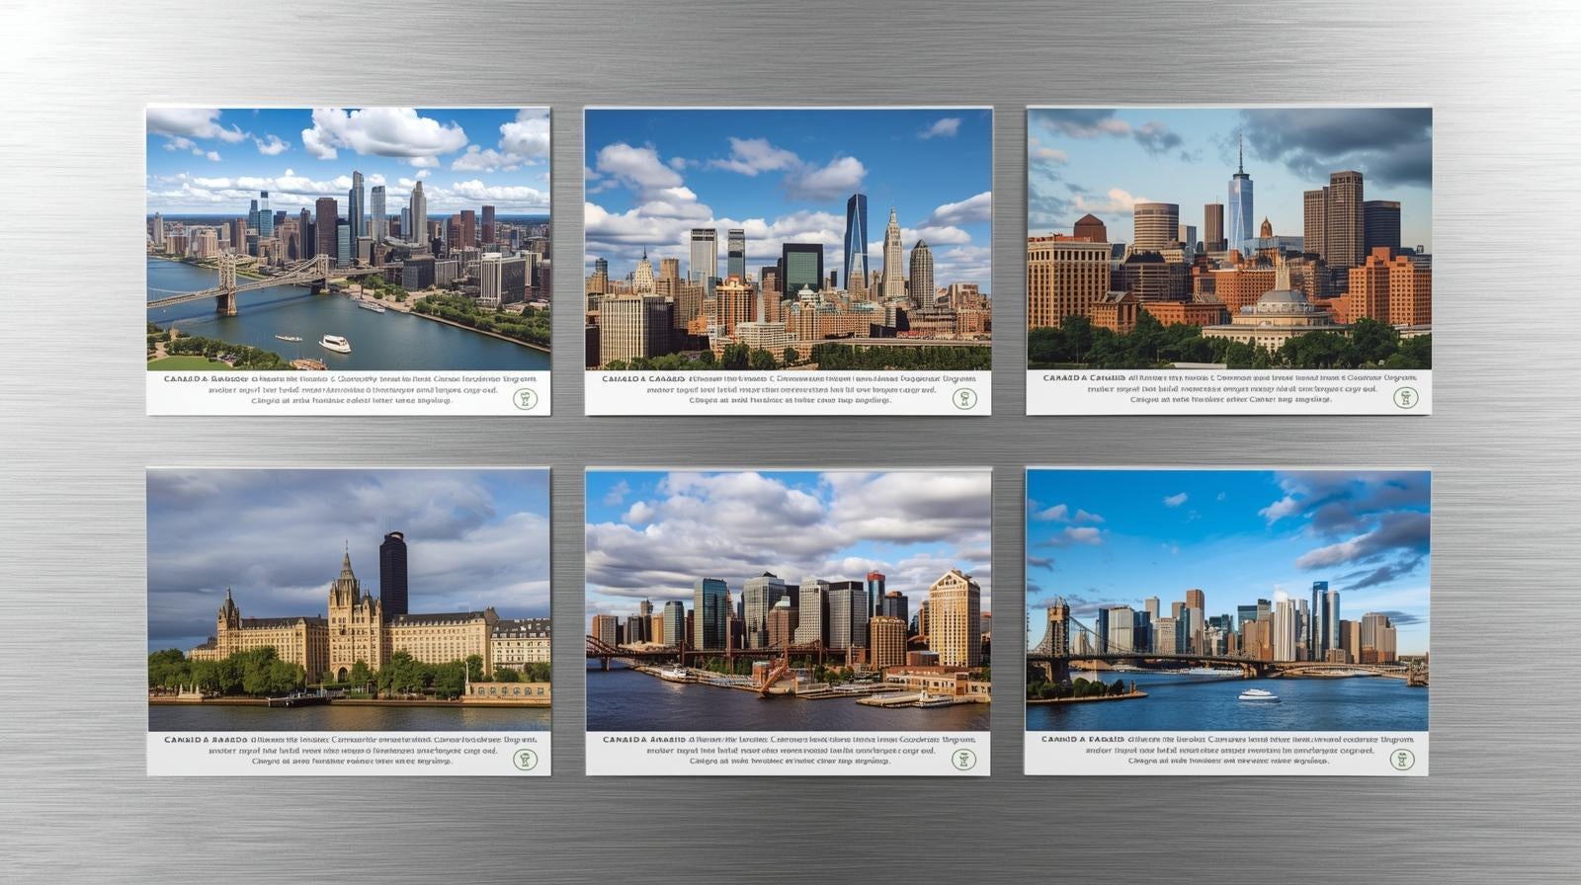This screenshot has height=885, width=1581.
Task: Click the green badge icon on the bottom-right postcard
Action: click(x=1401, y=760)
